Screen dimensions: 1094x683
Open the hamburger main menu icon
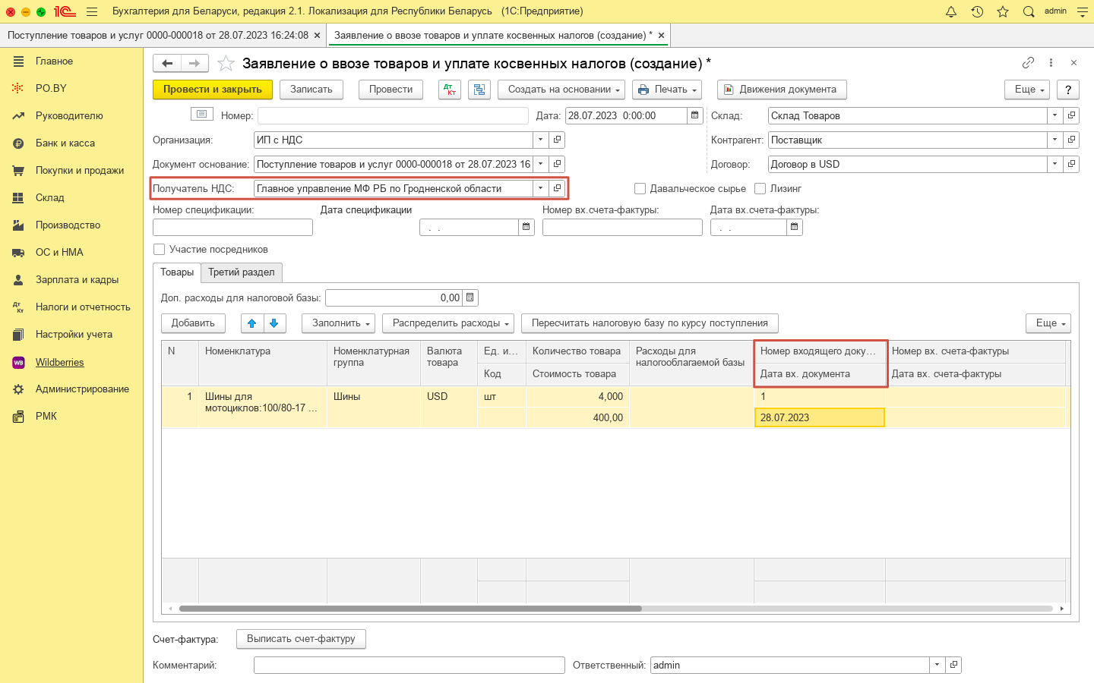(x=92, y=11)
